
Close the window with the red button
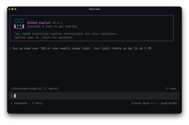tap(10, 9)
